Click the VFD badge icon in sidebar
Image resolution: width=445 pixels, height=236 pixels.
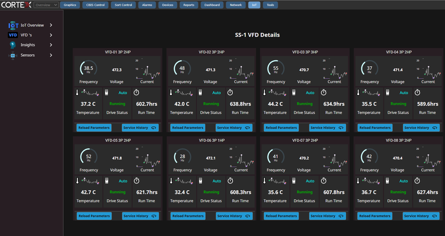[13, 35]
